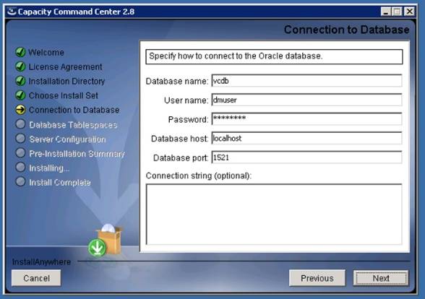Select the License Agreement step label
This screenshot has height=299, width=425.
point(65,66)
